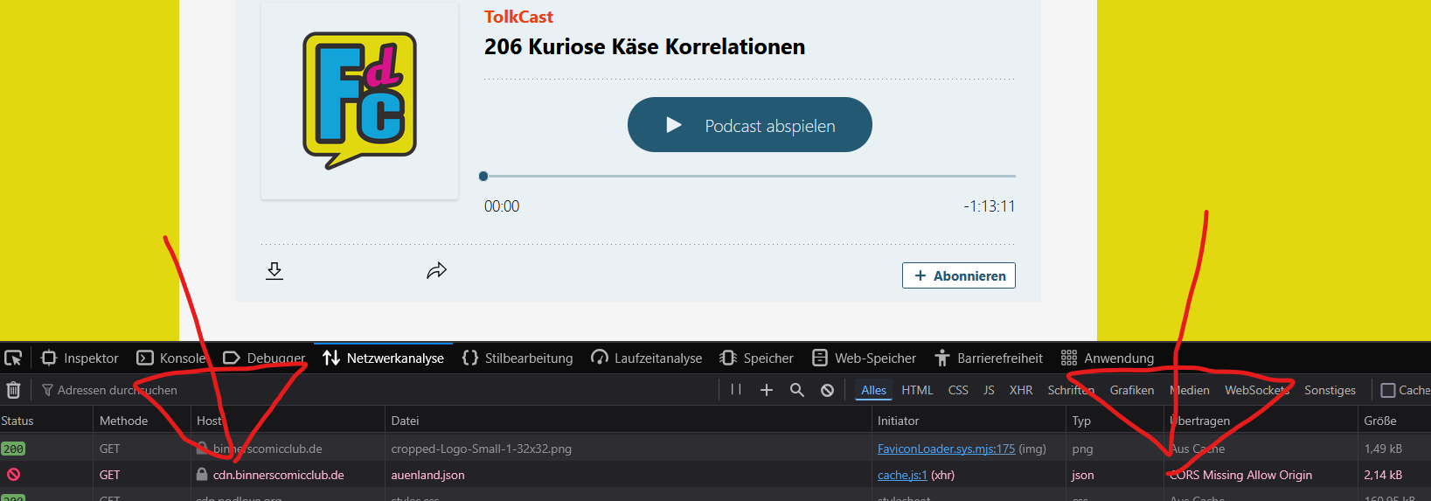The height and width of the screenshot is (501, 1431).
Task: Open network search with magnifier icon
Action: tap(797, 390)
